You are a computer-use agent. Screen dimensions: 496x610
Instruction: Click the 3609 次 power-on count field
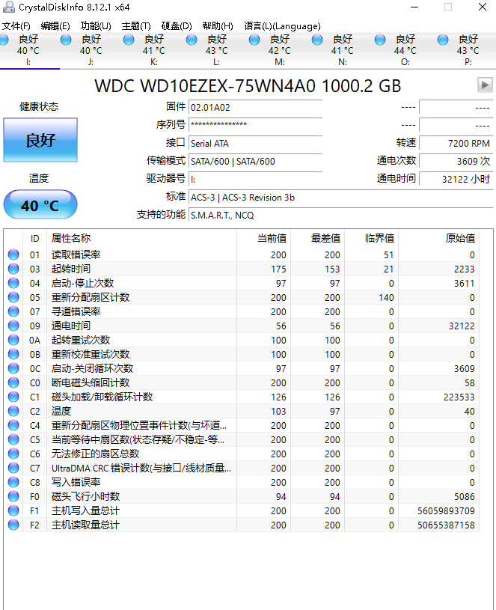click(456, 161)
